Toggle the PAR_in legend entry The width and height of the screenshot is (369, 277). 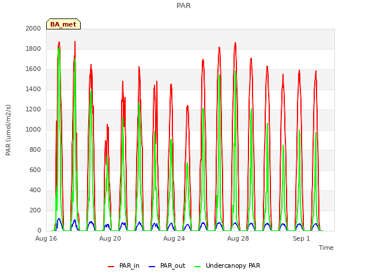(123, 265)
